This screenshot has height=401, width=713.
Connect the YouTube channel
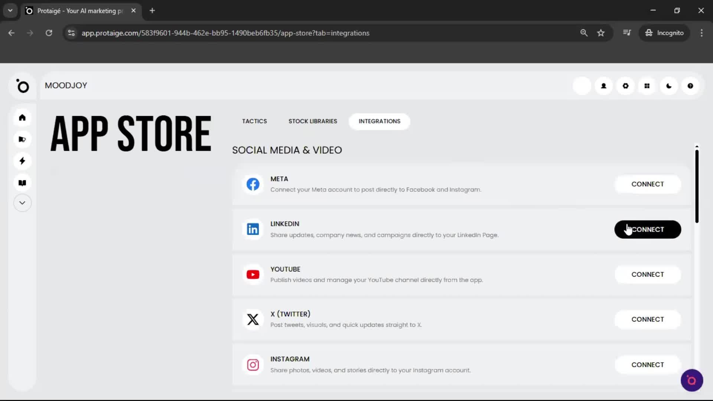[648, 274]
